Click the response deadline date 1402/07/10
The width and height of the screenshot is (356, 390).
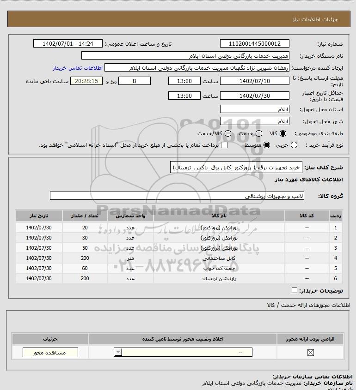pos(255,81)
